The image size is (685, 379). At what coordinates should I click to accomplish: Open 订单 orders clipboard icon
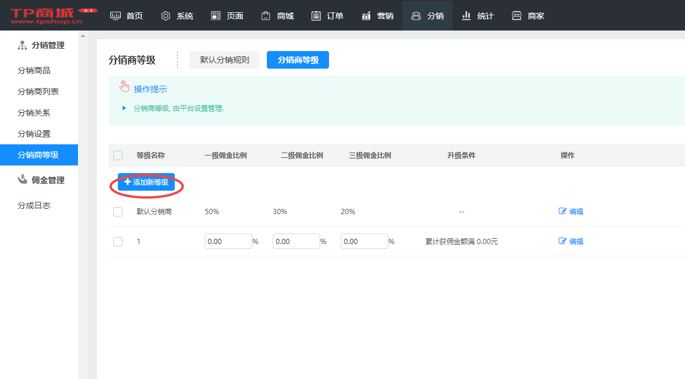(316, 16)
